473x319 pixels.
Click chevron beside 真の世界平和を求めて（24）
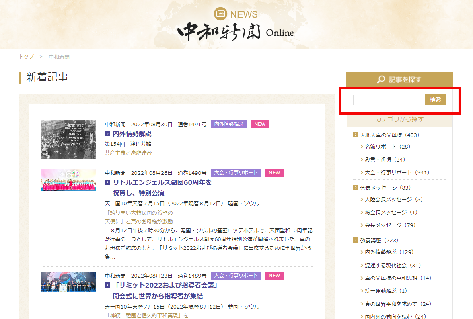(362, 304)
